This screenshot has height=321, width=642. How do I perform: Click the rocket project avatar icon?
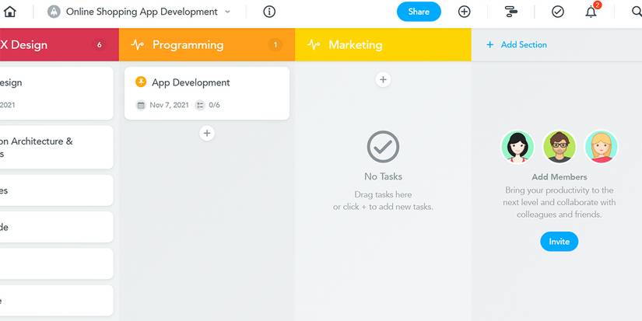click(x=54, y=12)
